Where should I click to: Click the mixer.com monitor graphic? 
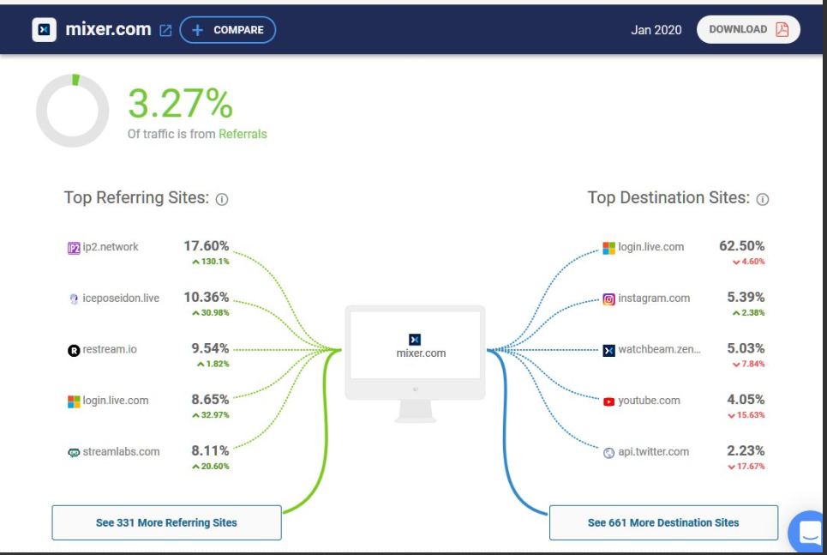click(415, 364)
